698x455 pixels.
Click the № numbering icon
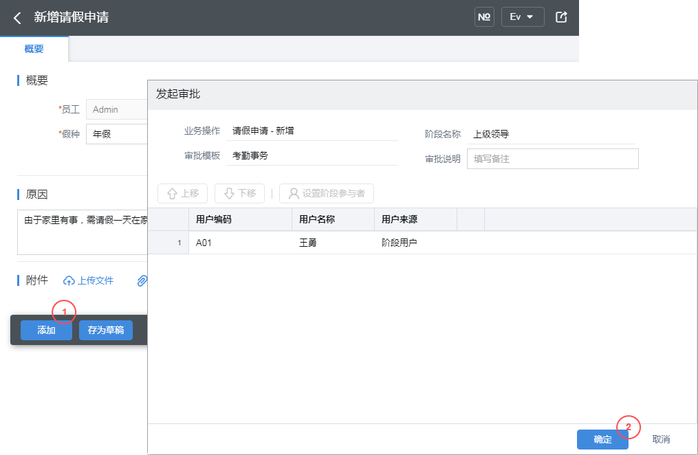(484, 17)
